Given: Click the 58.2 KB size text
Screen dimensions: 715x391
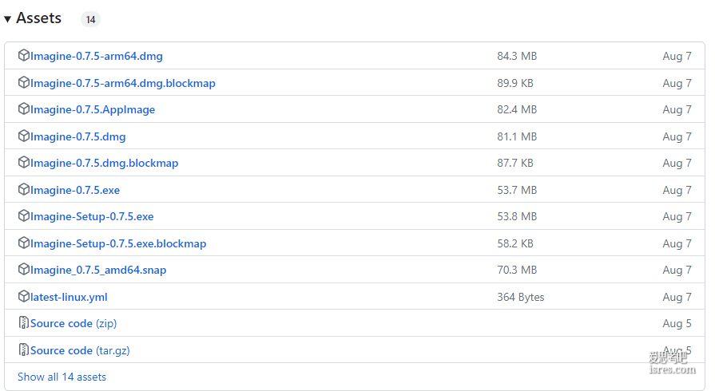Looking at the screenshot, I should pyautogui.click(x=515, y=243).
